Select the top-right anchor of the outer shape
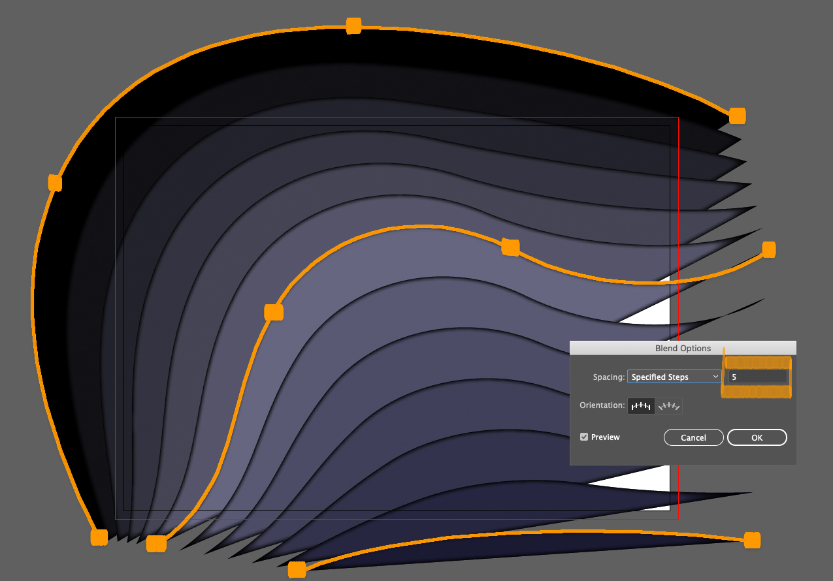833x581 pixels. (738, 116)
